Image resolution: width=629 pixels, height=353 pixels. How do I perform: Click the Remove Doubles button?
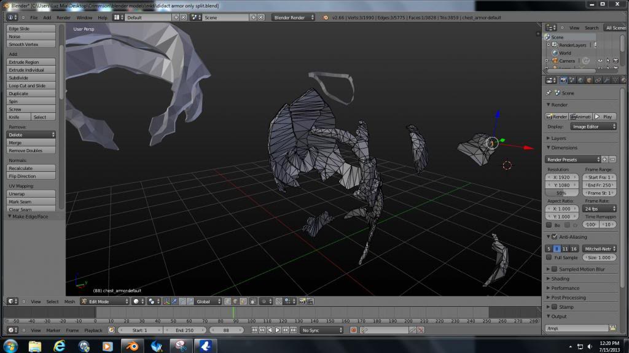click(31, 150)
